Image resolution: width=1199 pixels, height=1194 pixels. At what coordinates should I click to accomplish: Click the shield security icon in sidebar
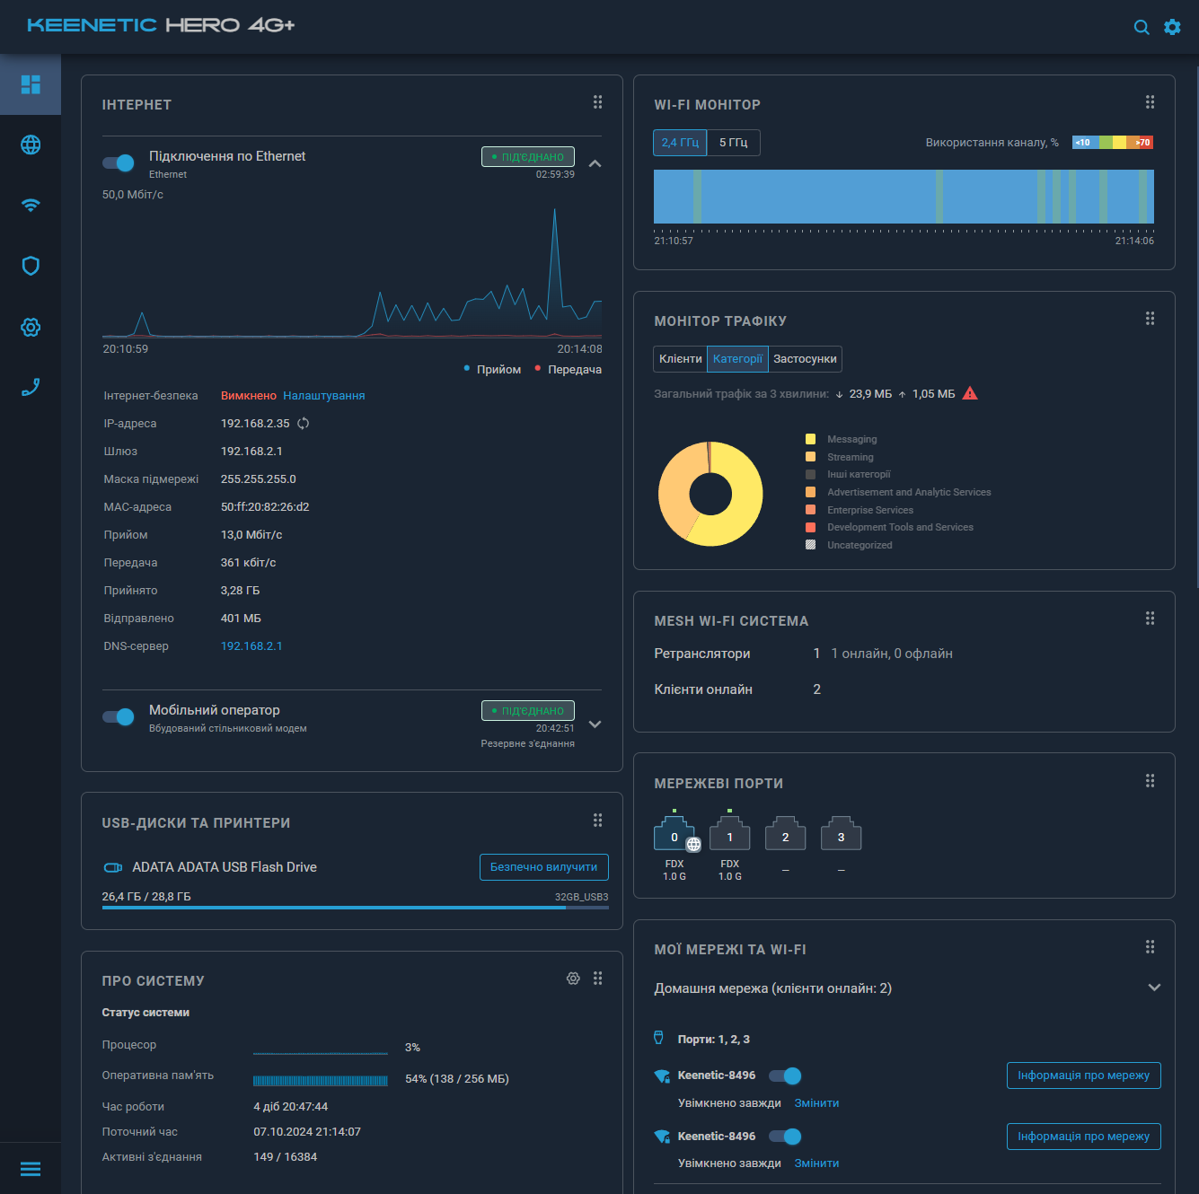point(31,266)
